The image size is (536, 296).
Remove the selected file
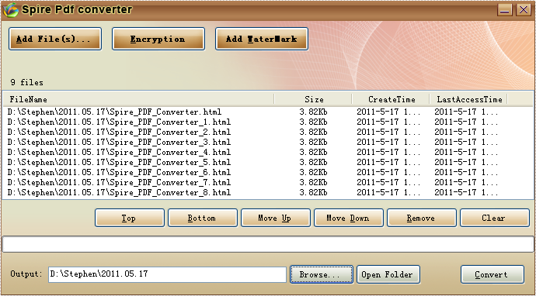click(x=422, y=218)
